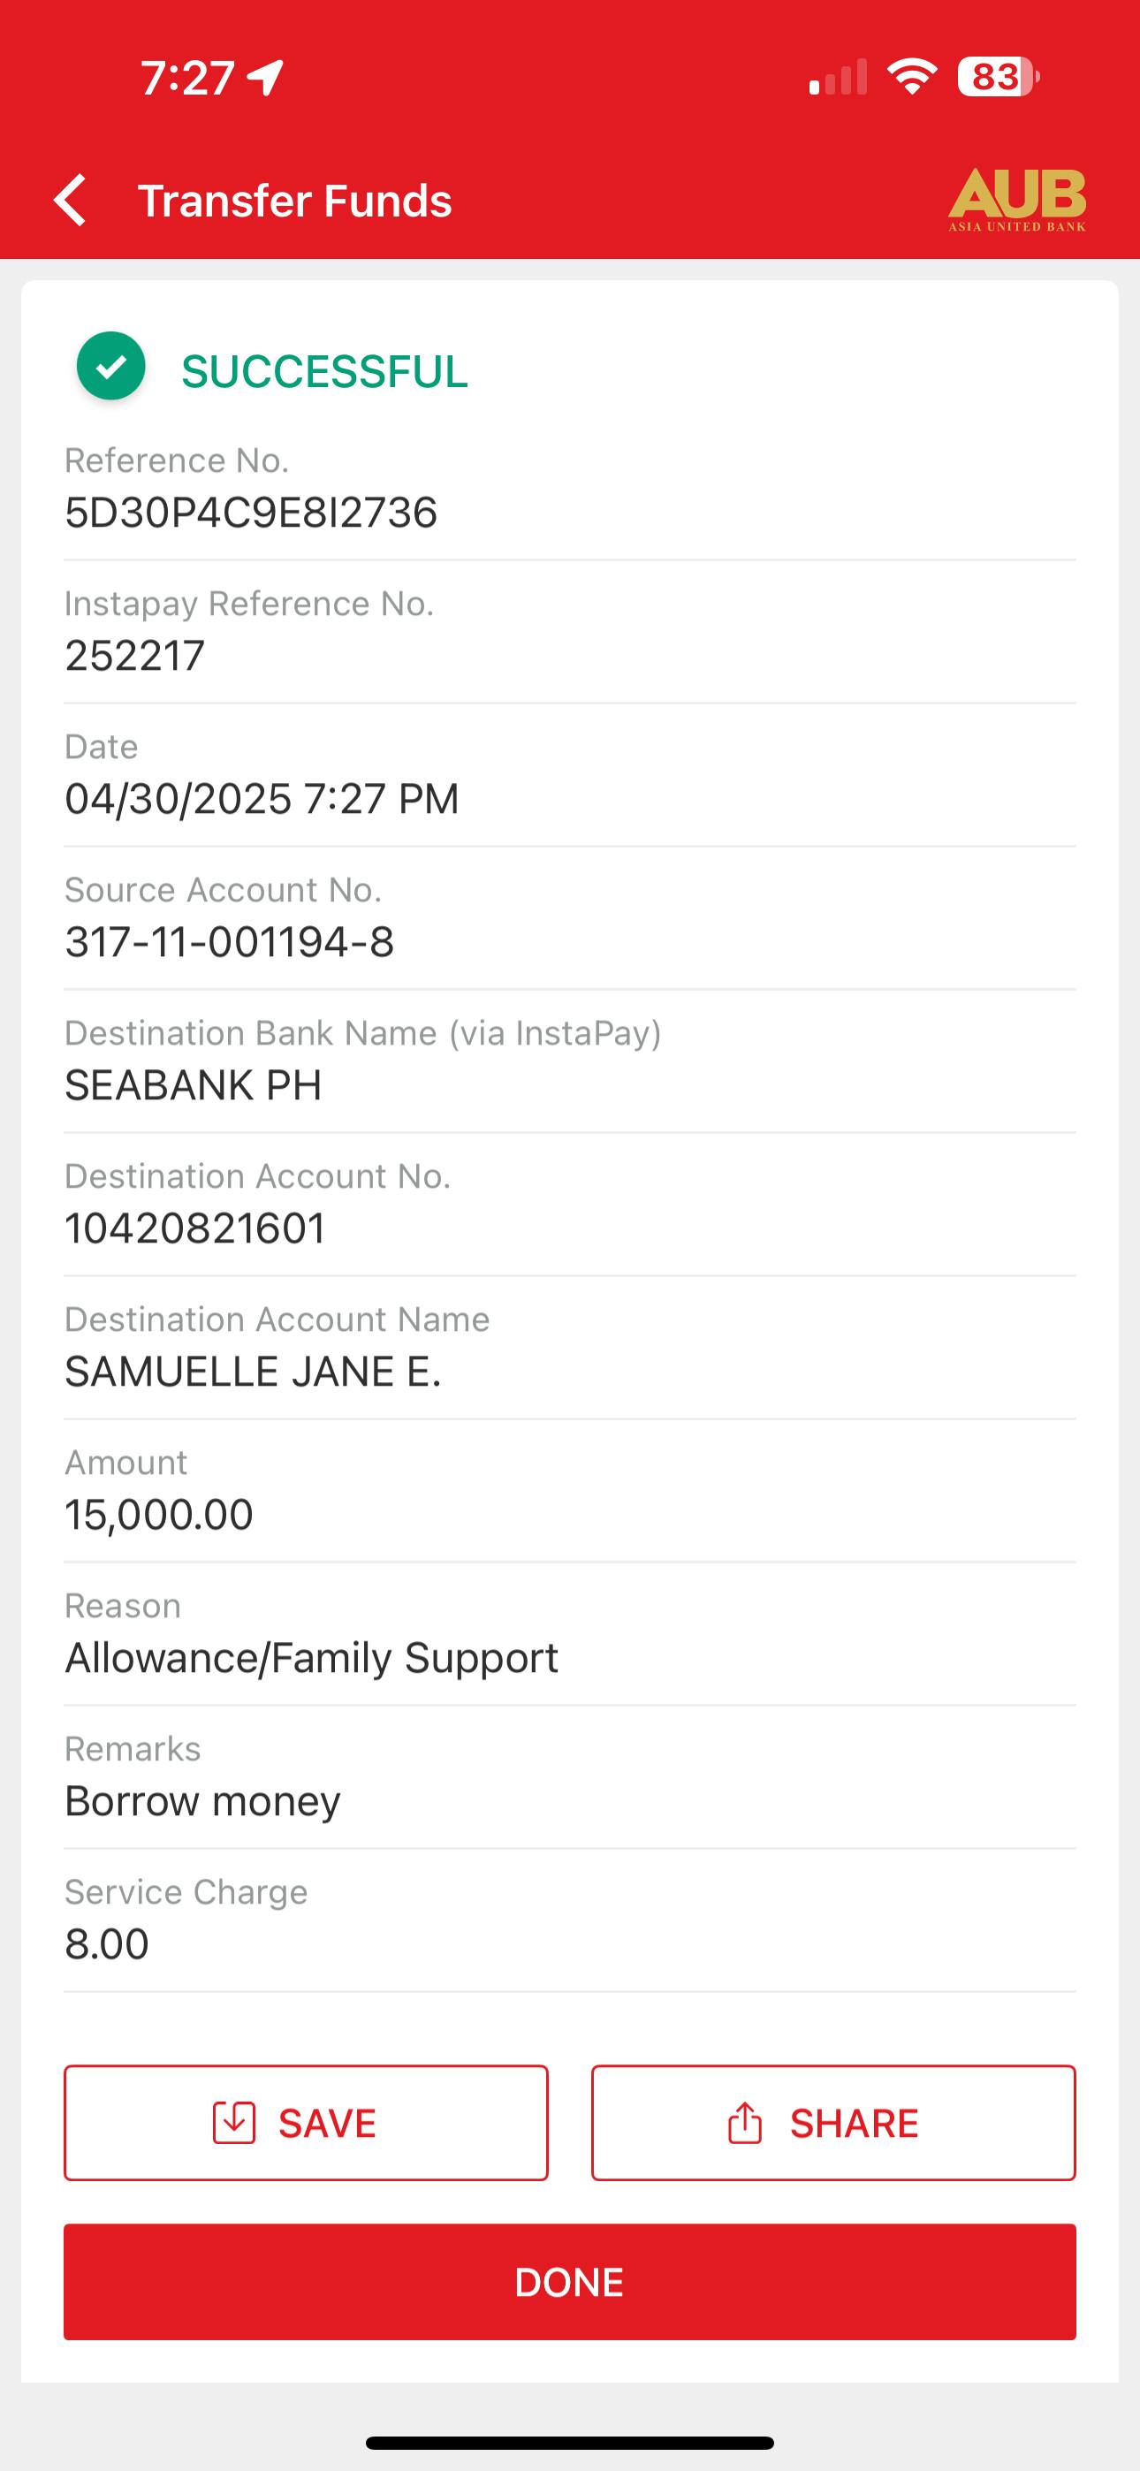The image size is (1140, 2471).
Task: Tap the back arrow in header
Action: (x=71, y=201)
